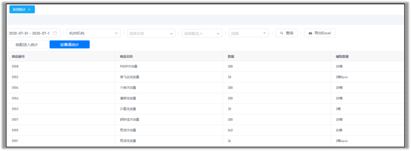Screen dimensions: 411x151
Task: Click the 商品名称 column header
Action: click(127, 56)
